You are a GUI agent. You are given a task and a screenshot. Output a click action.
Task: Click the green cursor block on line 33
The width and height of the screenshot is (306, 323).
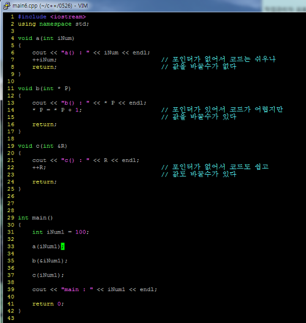[x=62, y=246]
